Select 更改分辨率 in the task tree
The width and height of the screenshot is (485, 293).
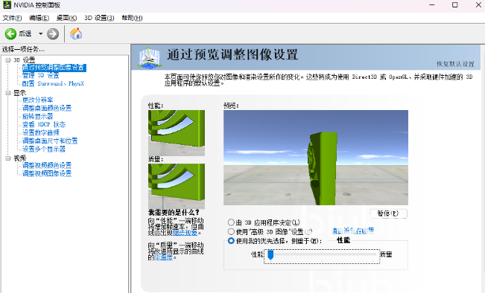(38, 100)
